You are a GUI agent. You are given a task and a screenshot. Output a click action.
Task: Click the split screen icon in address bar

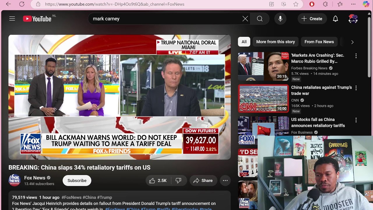(x=272, y=4)
